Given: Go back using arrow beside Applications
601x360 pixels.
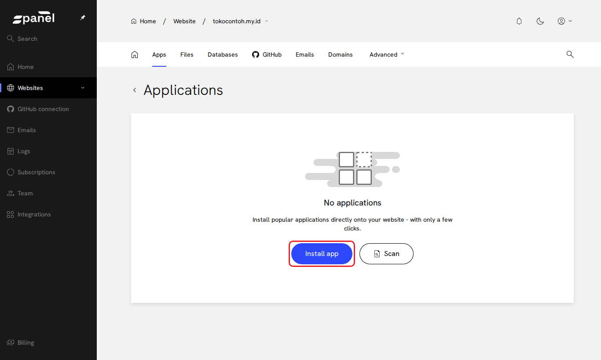Looking at the screenshot, I should pos(135,90).
